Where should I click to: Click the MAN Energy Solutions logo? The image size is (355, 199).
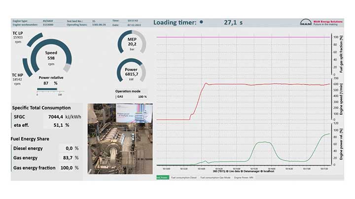pyautogui.click(x=321, y=22)
